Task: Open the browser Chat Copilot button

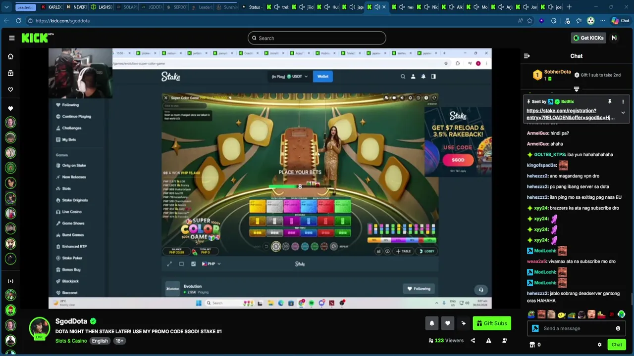Action: (x=620, y=21)
